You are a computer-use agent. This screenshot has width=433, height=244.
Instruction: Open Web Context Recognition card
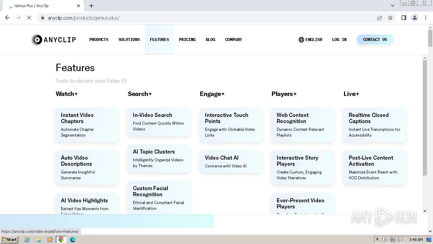tap(302, 125)
